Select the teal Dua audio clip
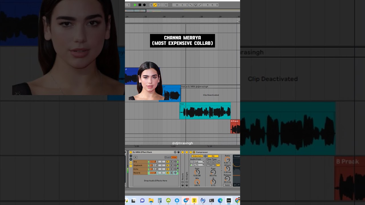Viewport: 365px width, 205px height. [x=205, y=111]
